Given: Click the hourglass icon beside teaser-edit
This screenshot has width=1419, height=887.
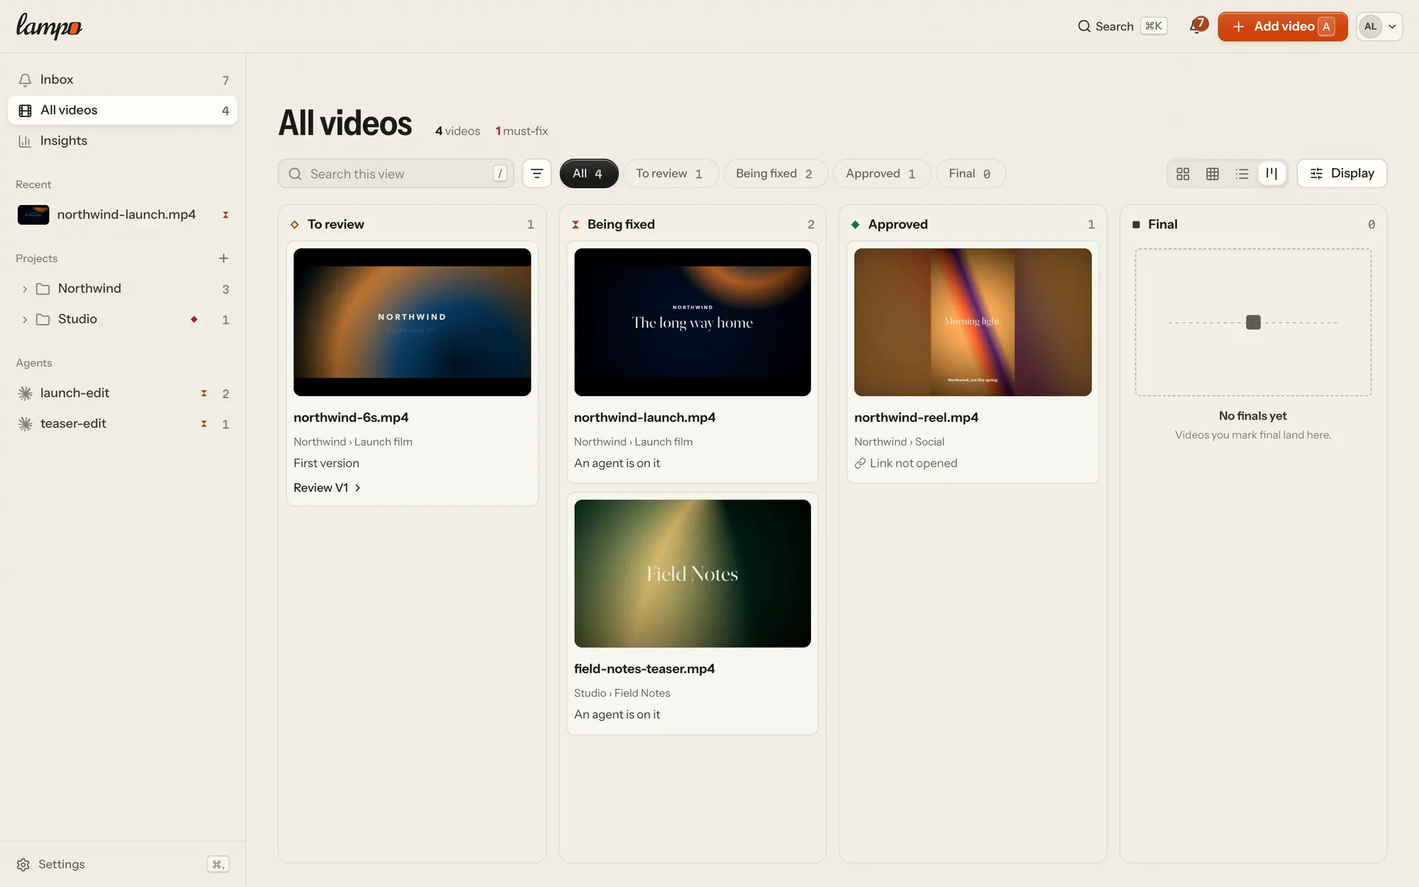Looking at the screenshot, I should pyautogui.click(x=204, y=424).
